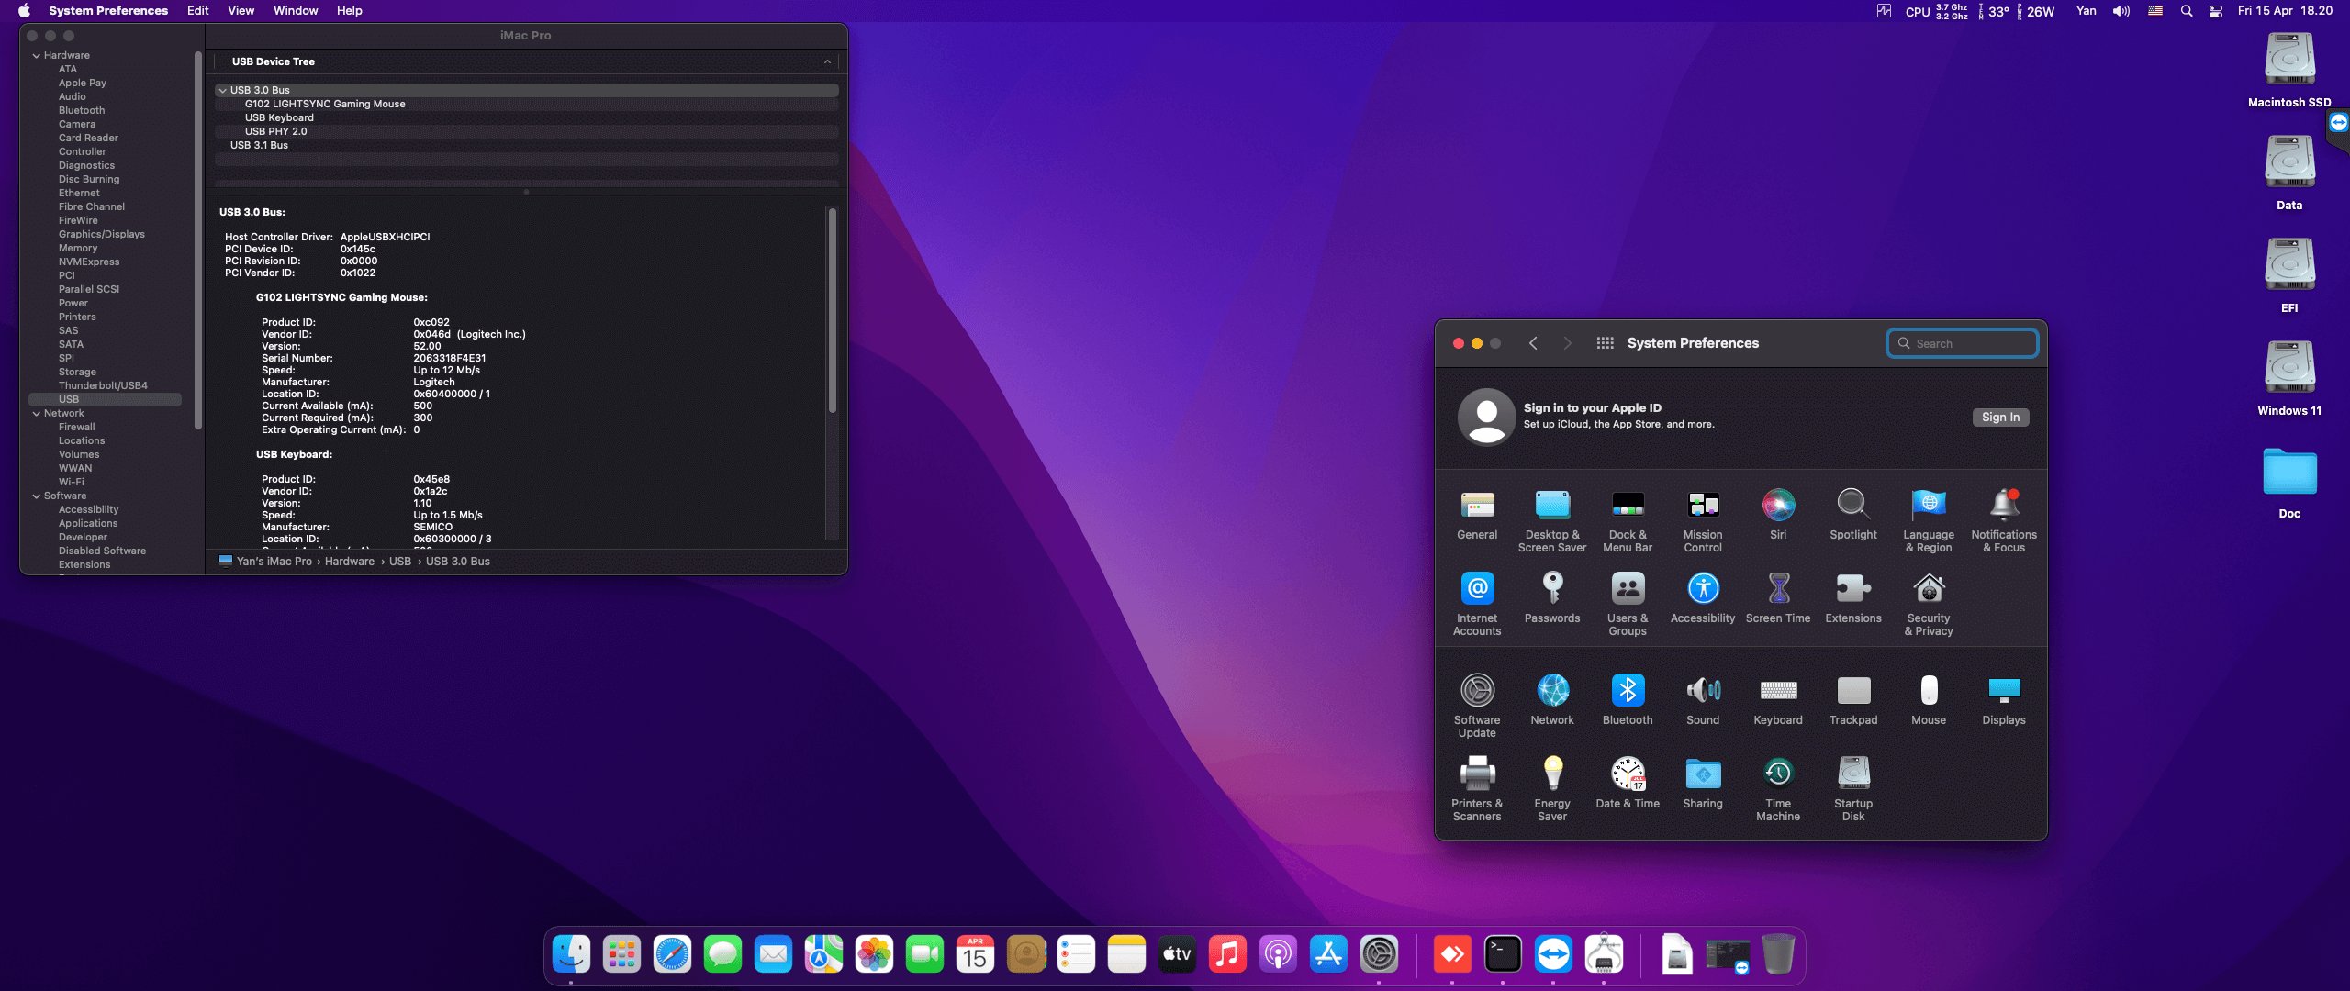
Task: Select Thunderbolt/USB4 in the sidebar
Action: pyautogui.click(x=103, y=385)
